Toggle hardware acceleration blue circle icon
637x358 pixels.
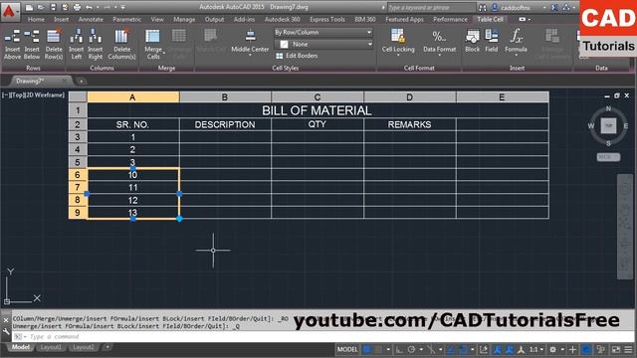(586, 349)
